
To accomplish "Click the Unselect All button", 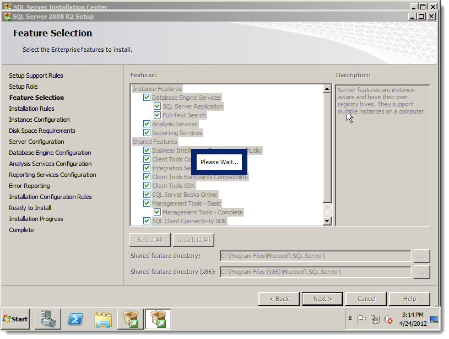I will tap(193, 240).
